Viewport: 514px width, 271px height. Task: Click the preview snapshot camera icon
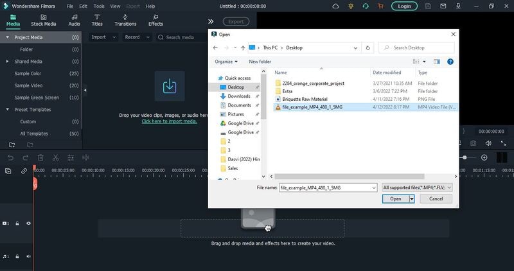[473, 143]
